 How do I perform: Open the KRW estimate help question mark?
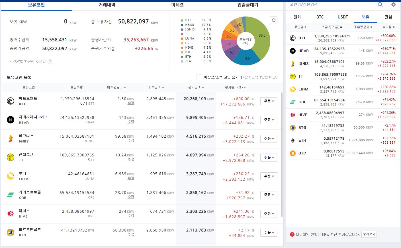tap(50, 62)
